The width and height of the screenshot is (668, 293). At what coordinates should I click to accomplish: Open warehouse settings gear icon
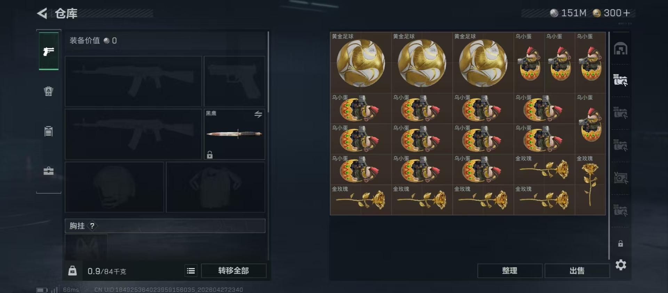point(621,265)
